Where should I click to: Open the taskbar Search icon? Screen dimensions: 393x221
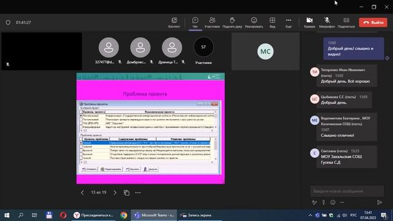[21, 215]
